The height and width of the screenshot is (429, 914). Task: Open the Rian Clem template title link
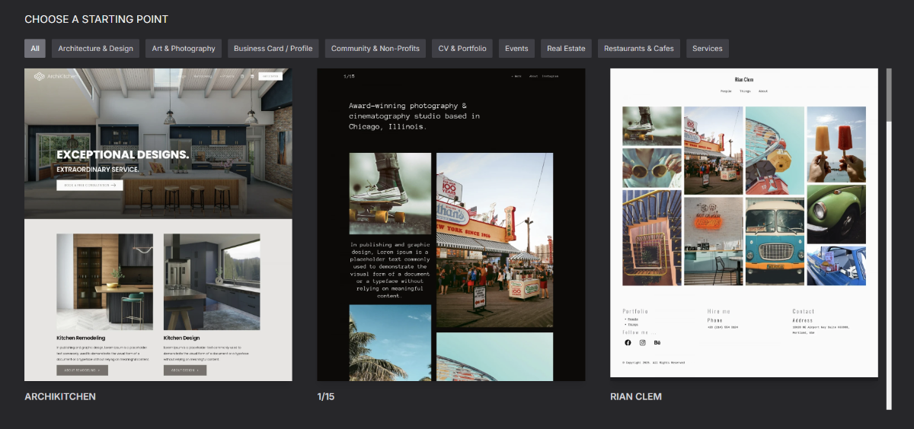[x=636, y=396]
